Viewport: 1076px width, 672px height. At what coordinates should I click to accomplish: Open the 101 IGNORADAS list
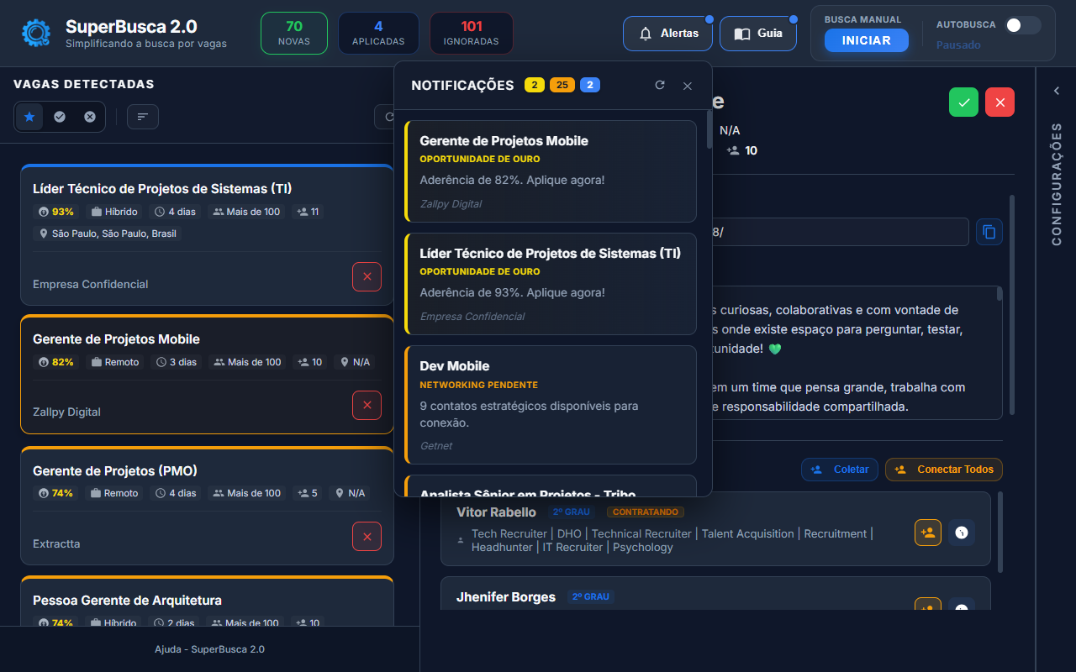tap(471, 33)
